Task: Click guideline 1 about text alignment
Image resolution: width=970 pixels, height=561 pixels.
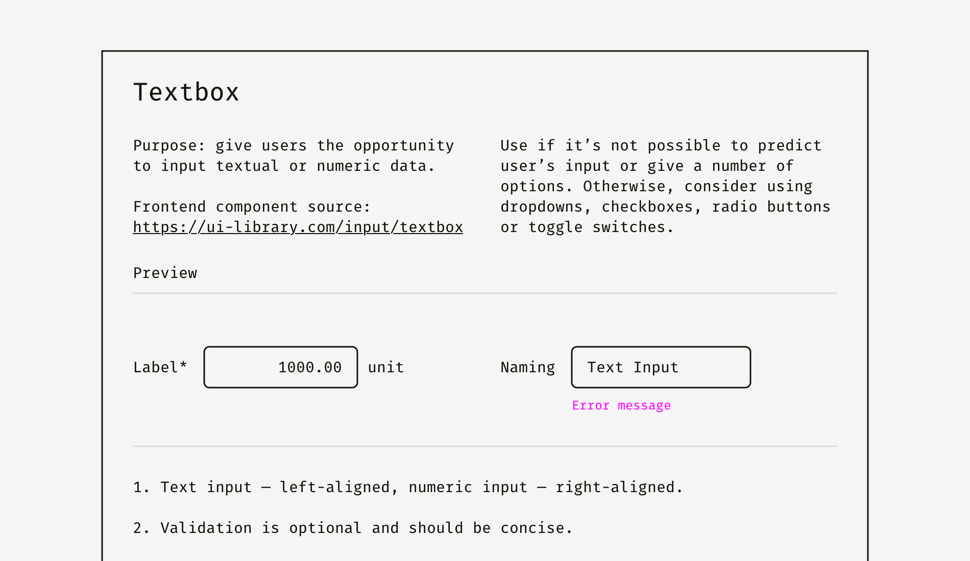Action: (x=408, y=488)
